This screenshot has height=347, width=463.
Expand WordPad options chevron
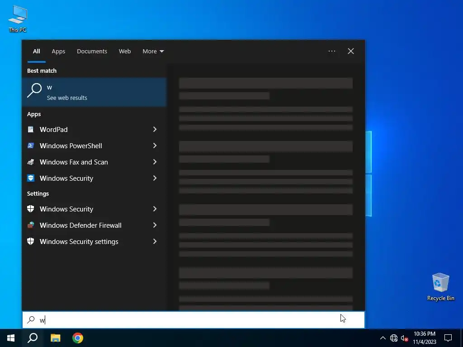pyautogui.click(x=155, y=129)
